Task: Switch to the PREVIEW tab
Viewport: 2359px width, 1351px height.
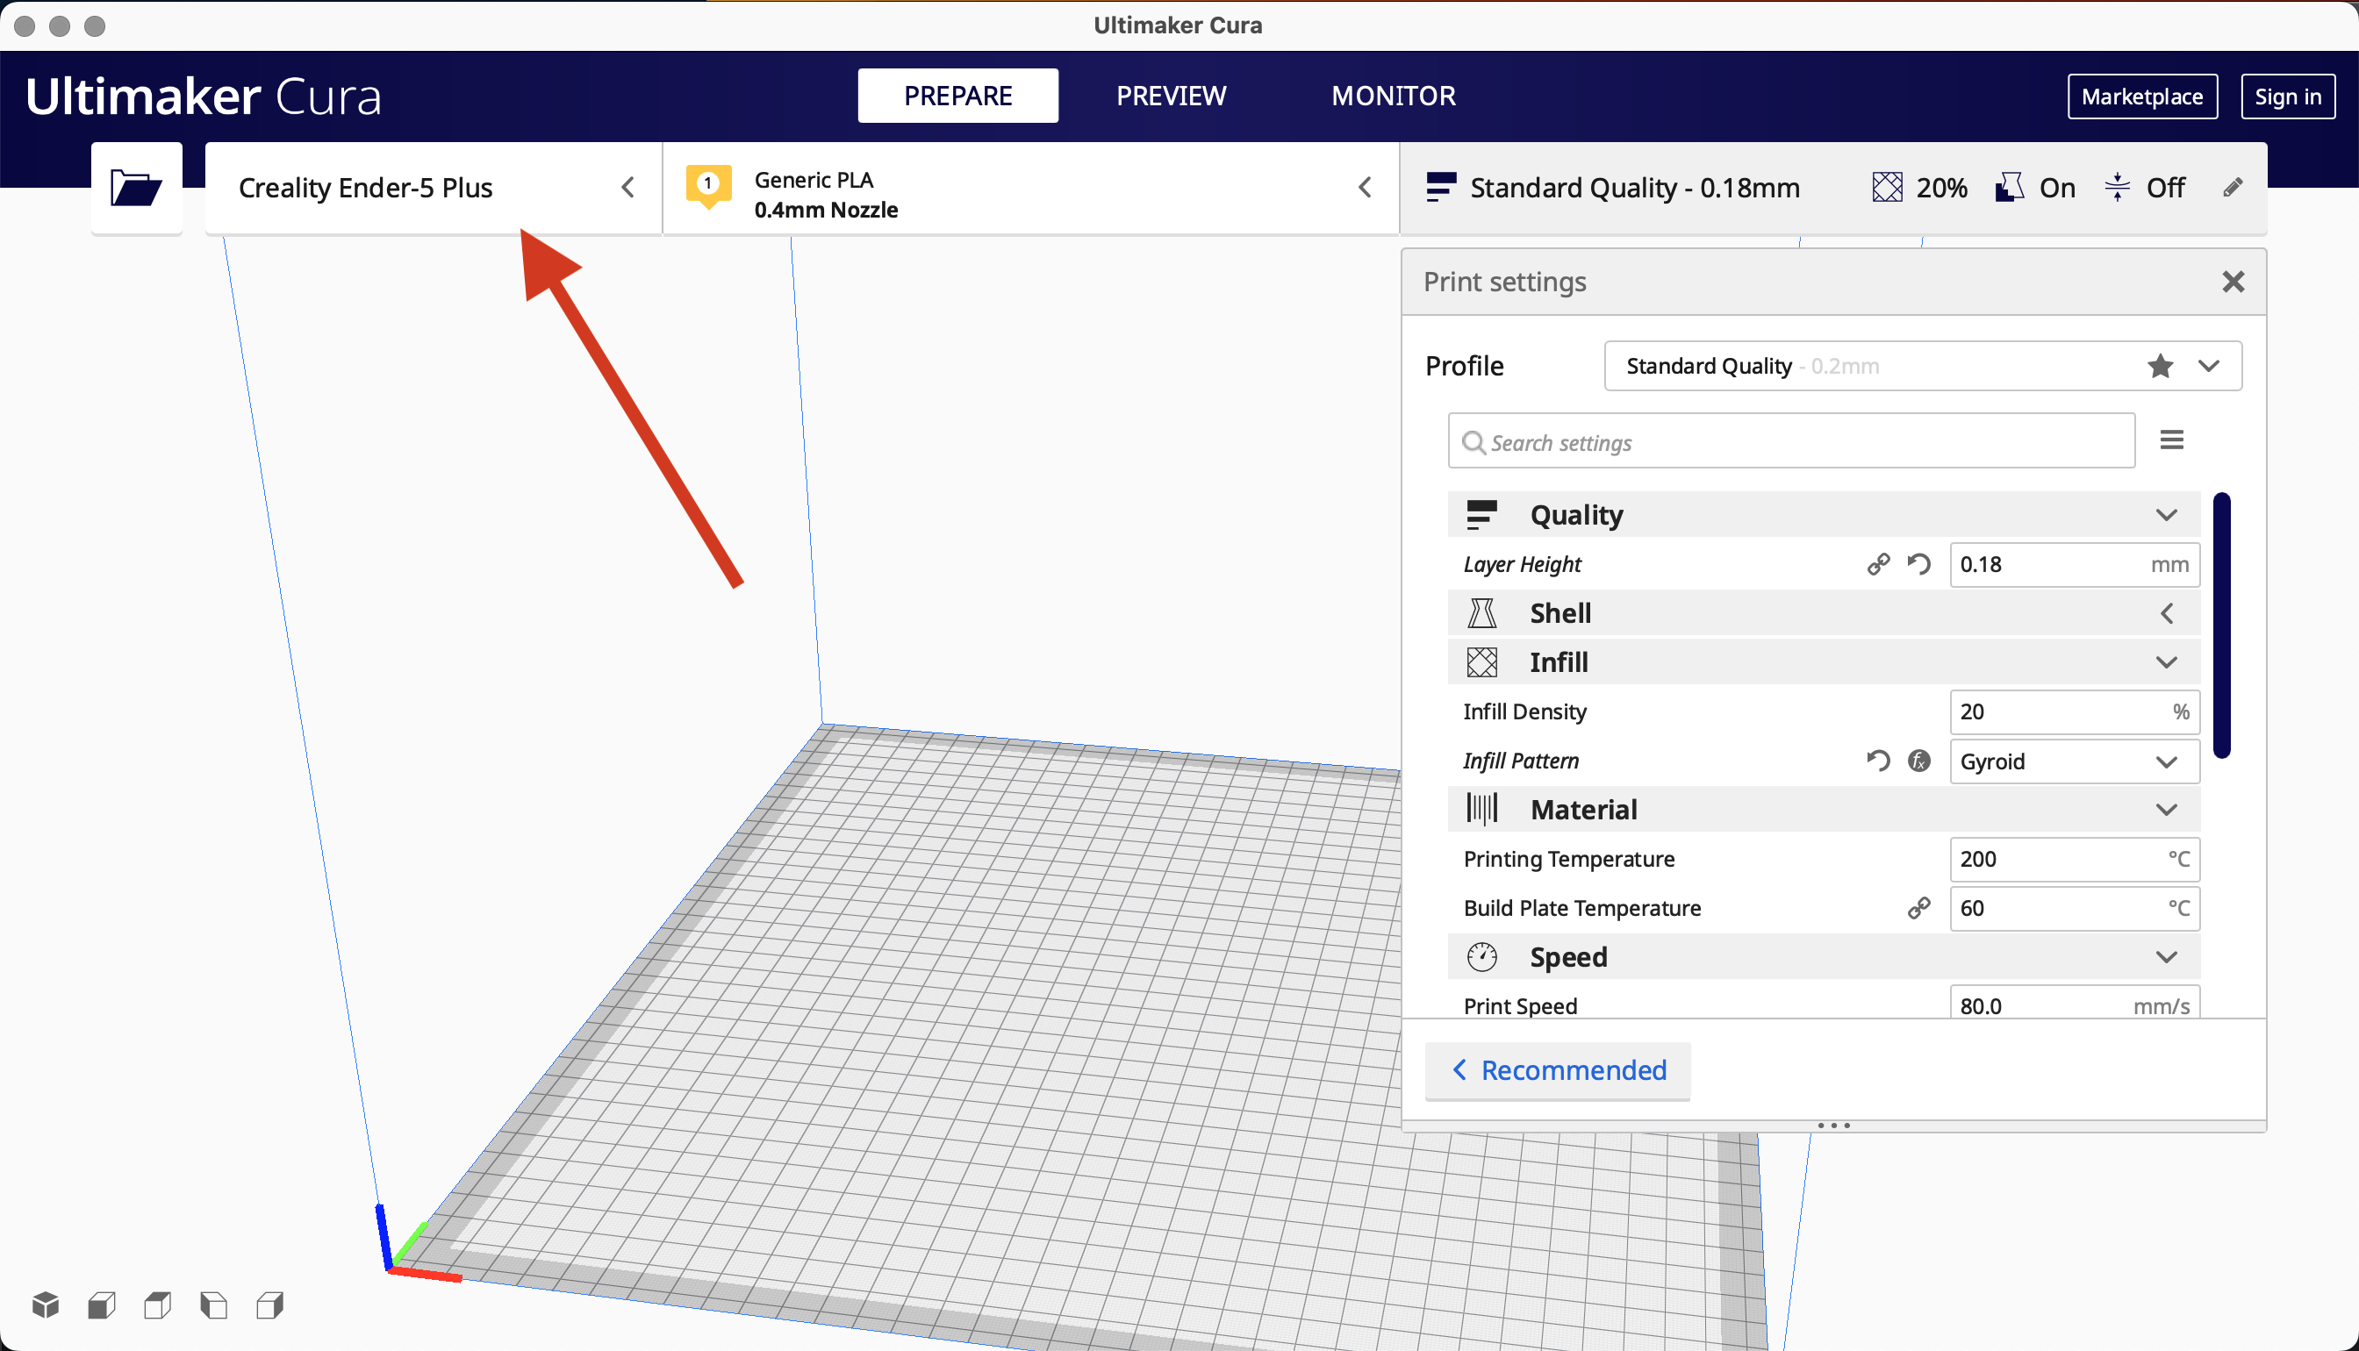Action: (x=1171, y=96)
